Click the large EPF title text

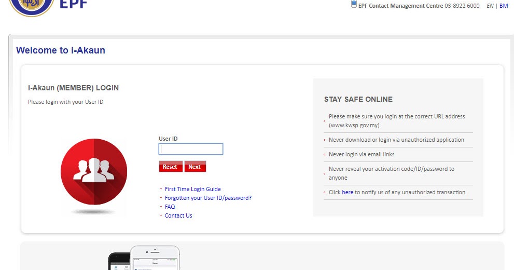[x=74, y=4]
